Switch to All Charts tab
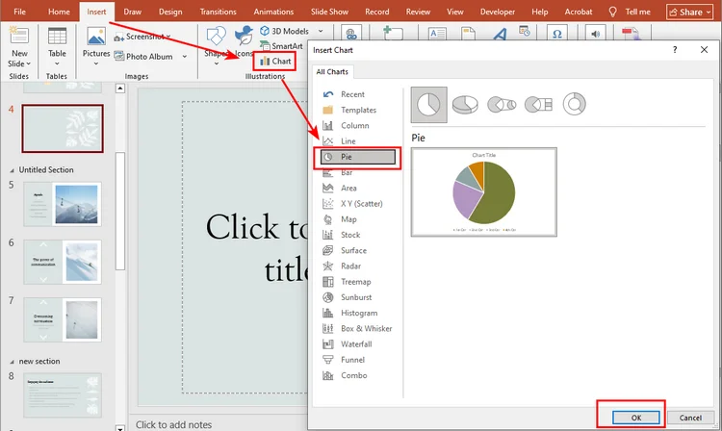Image resolution: width=722 pixels, height=431 pixels. pos(332,72)
